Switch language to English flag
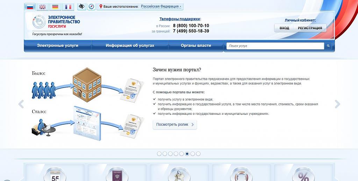Viewport: 358px width, 181px height. pos(42,7)
